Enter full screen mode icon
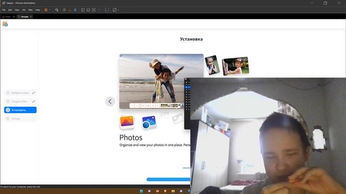Screen dimensions: 346x194 pyautogui.click(x=94, y=10)
